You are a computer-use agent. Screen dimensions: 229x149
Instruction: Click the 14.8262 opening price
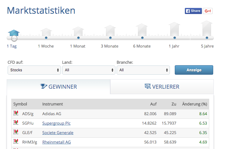click(x=149, y=123)
